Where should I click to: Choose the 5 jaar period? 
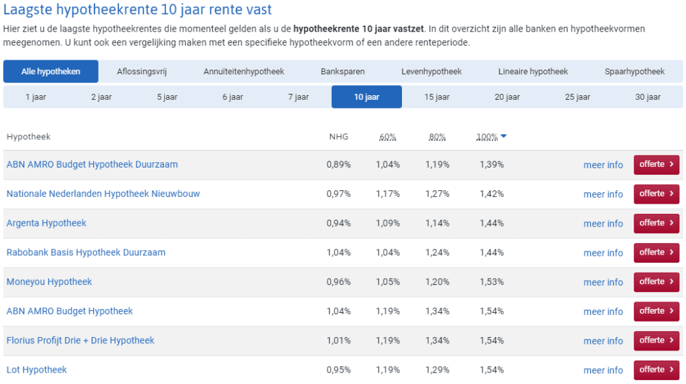point(167,97)
